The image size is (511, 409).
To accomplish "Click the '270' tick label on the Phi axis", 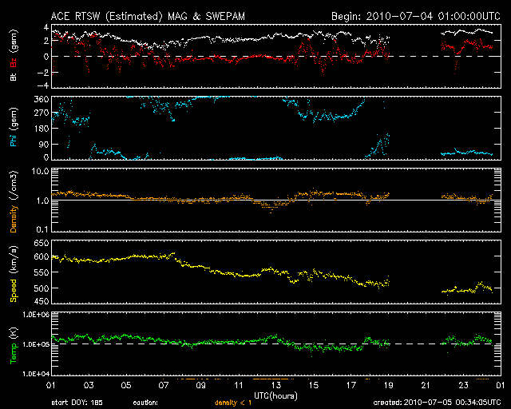I will click(x=42, y=113).
